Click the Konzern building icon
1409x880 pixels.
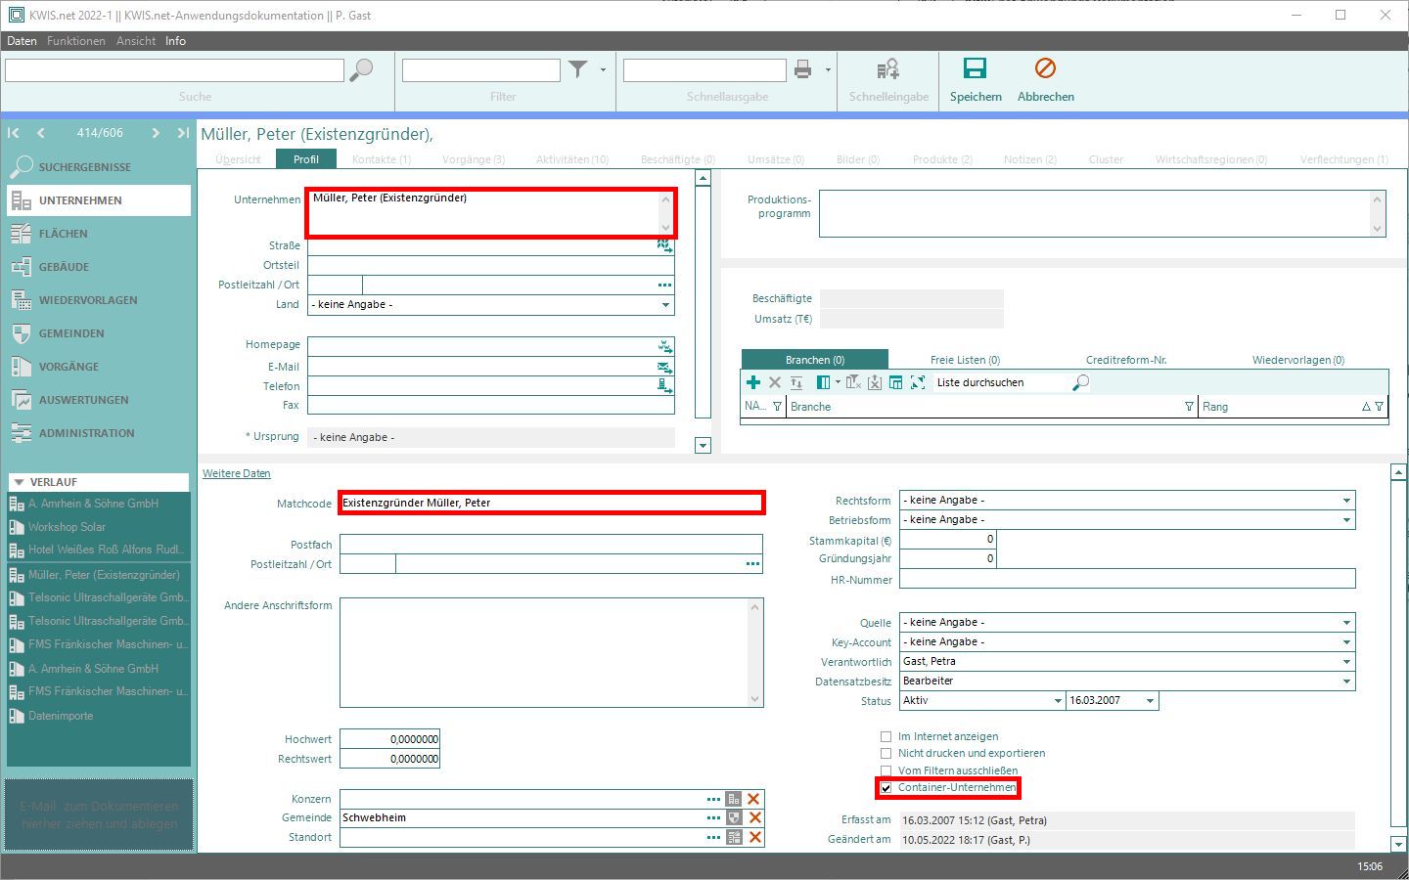734,799
